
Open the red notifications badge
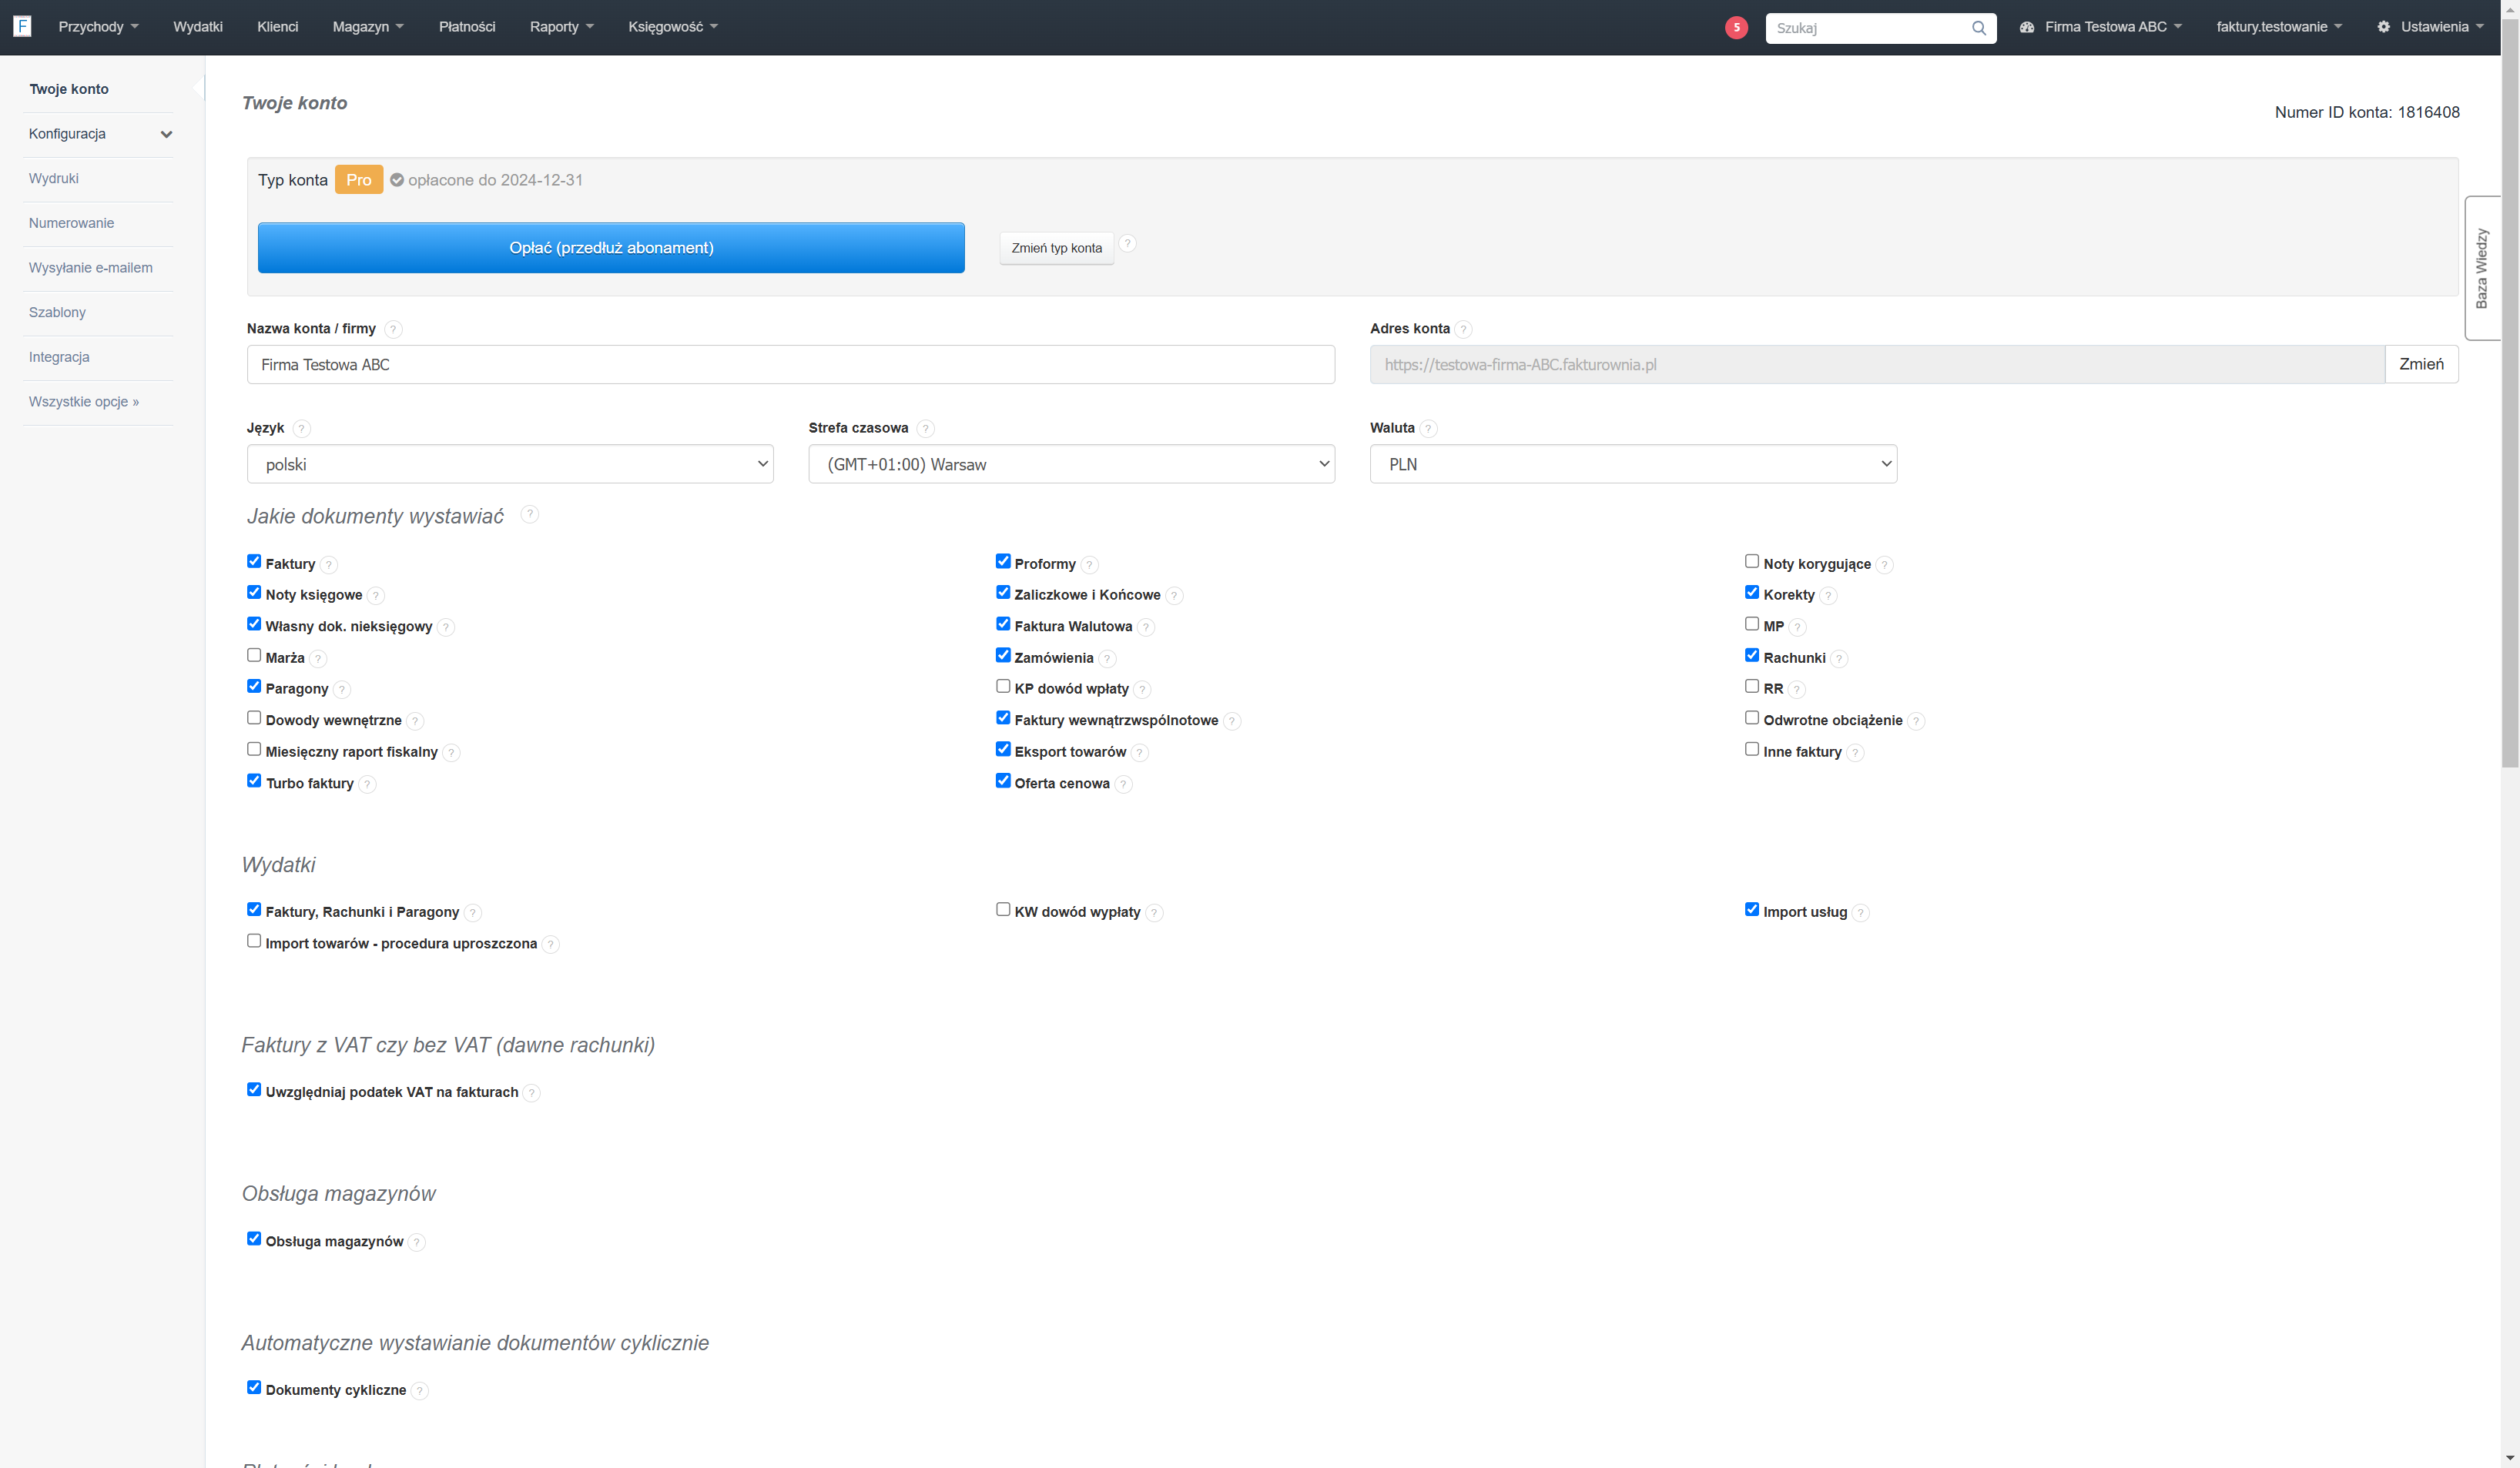[x=1736, y=27]
